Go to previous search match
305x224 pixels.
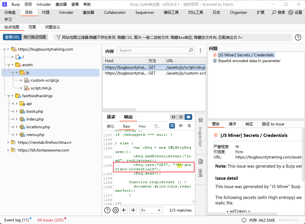[124, 210]
